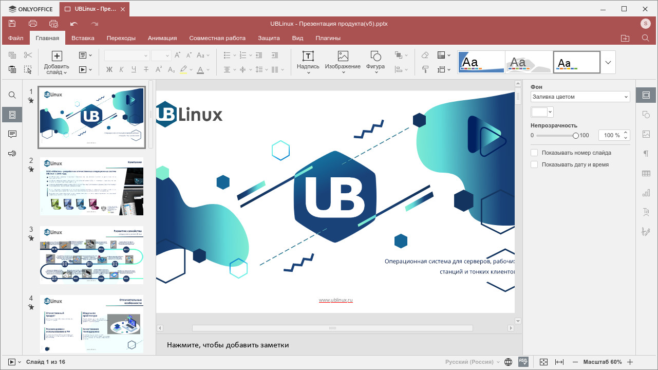The width and height of the screenshot is (658, 370).
Task: Click the Feedback megaphone icon in the left sidebar
Action: pos(12,153)
